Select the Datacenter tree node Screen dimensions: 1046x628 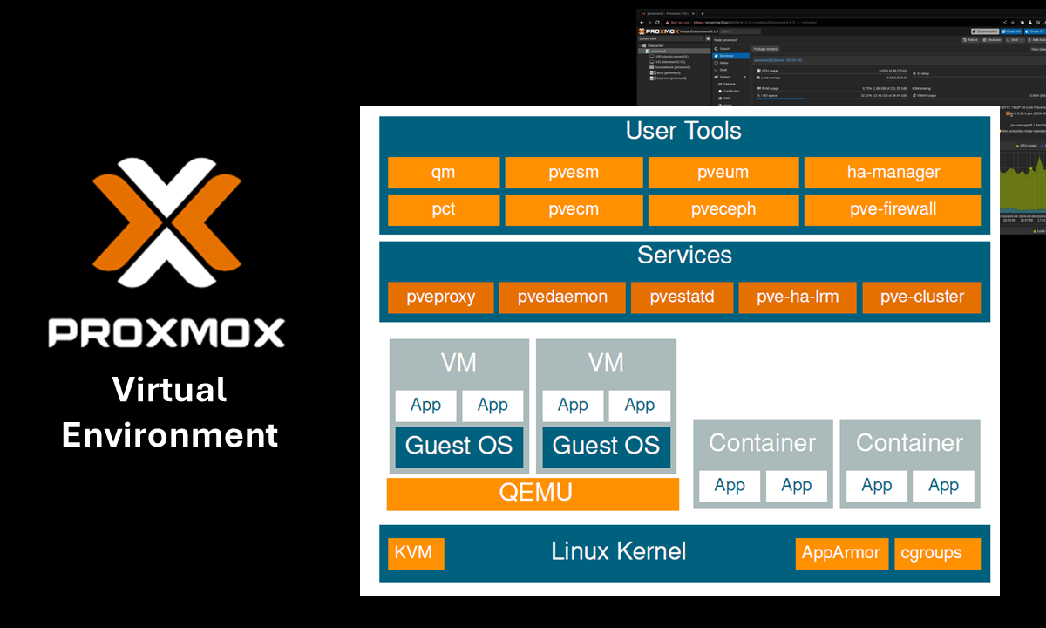[x=655, y=45]
